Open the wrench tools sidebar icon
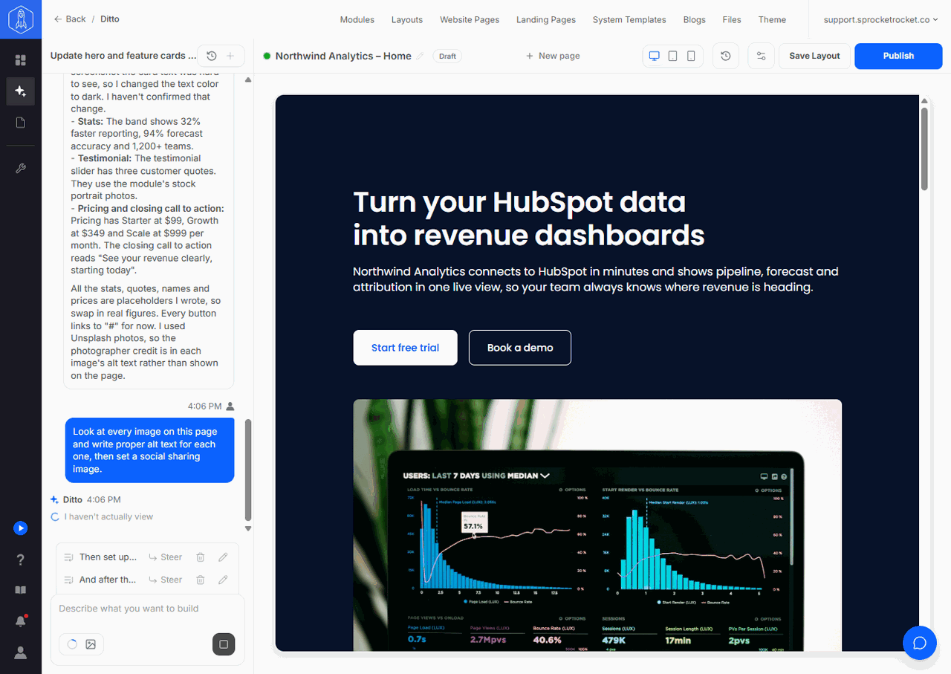This screenshot has width=951, height=674. (x=20, y=169)
